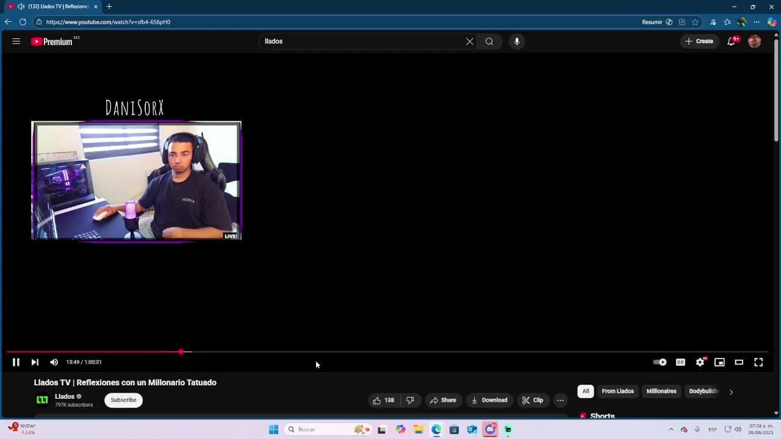Reload the browser page
The image size is (781, 439).
pyautogui.click(x=23, y=22)
